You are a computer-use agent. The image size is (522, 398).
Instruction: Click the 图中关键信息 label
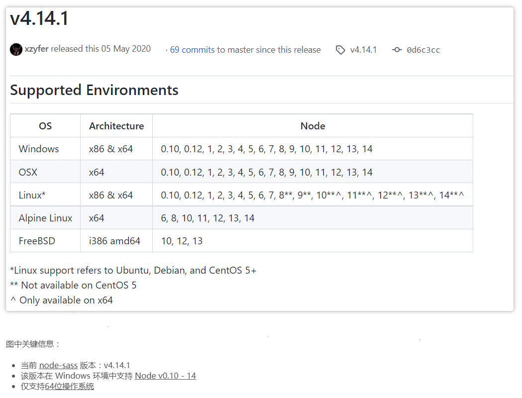point(33,344)
